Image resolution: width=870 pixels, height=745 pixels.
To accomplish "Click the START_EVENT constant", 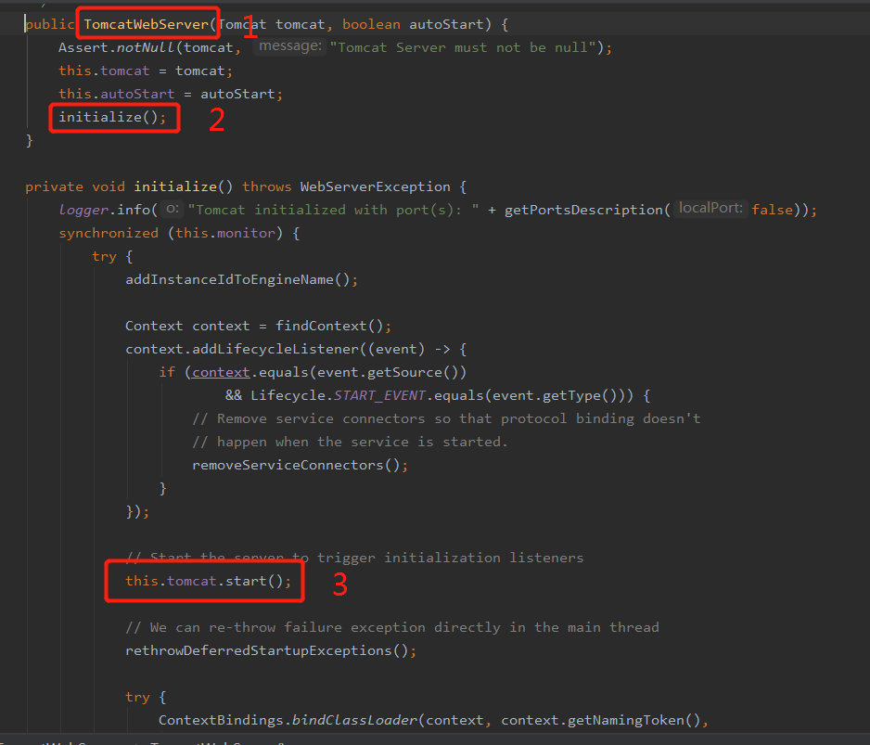I will point(379,395).
